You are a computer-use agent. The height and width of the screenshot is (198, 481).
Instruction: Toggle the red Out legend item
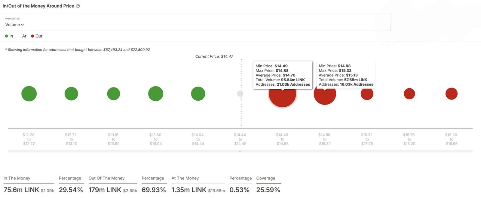pos(37,36)
